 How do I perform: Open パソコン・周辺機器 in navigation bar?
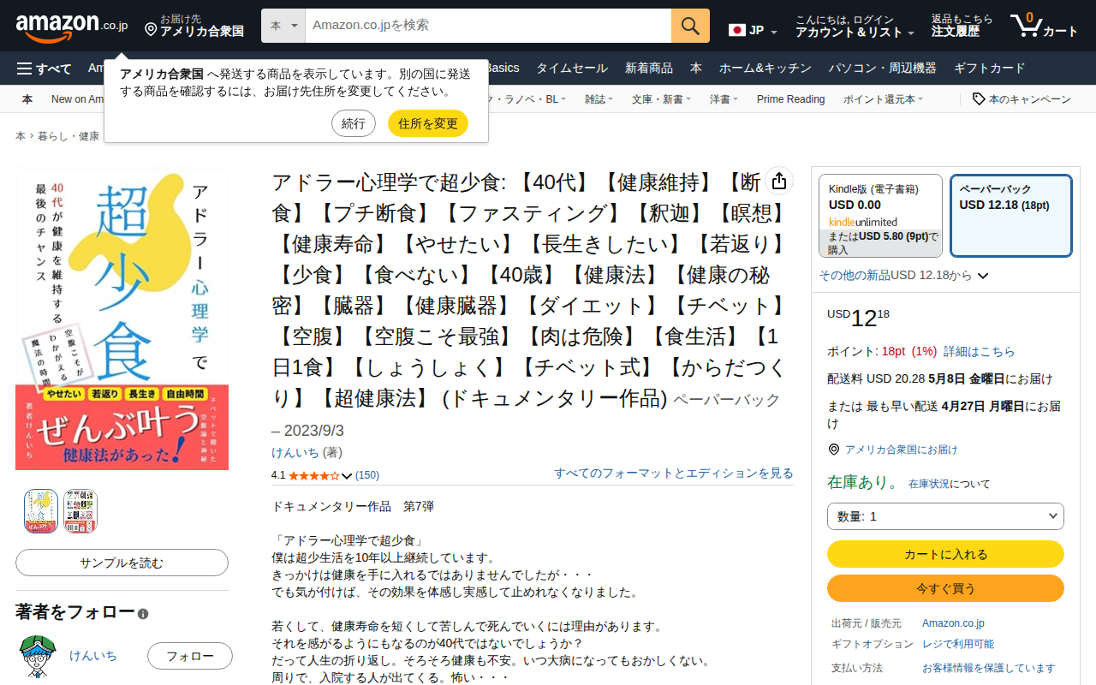tap(883, 68)
